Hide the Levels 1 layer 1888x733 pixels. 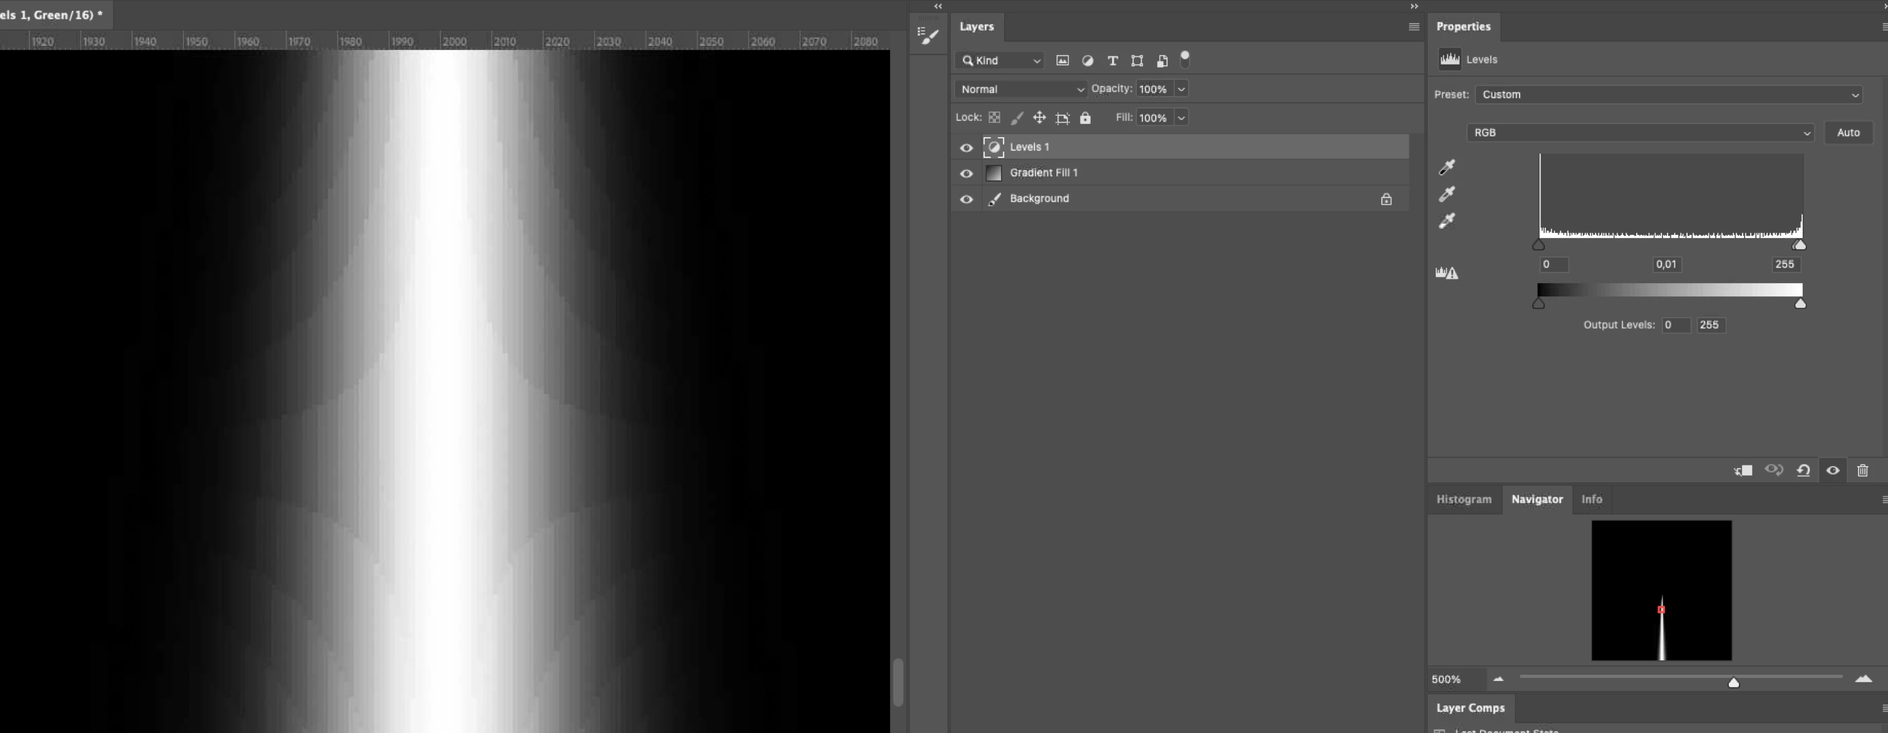coord(967,147)
